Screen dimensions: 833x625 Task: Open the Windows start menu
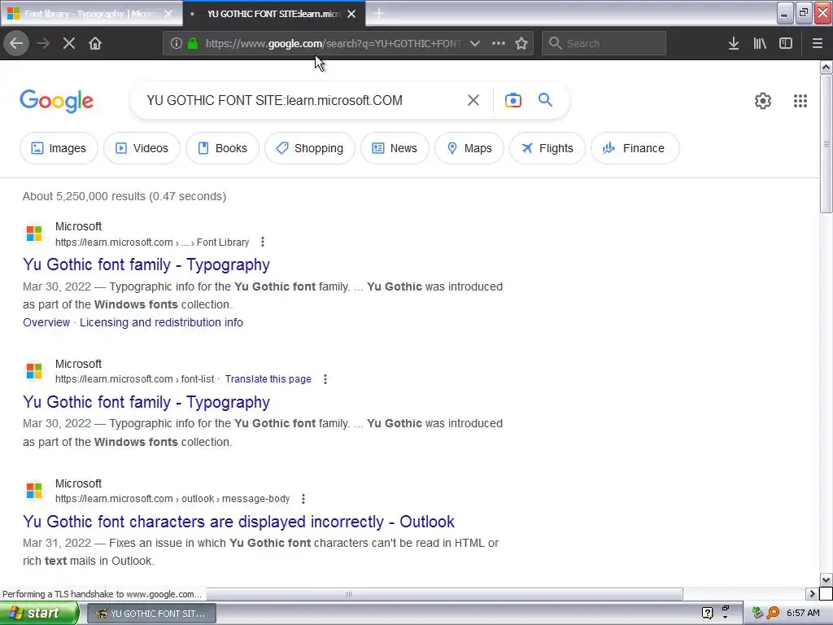(39, 614)
